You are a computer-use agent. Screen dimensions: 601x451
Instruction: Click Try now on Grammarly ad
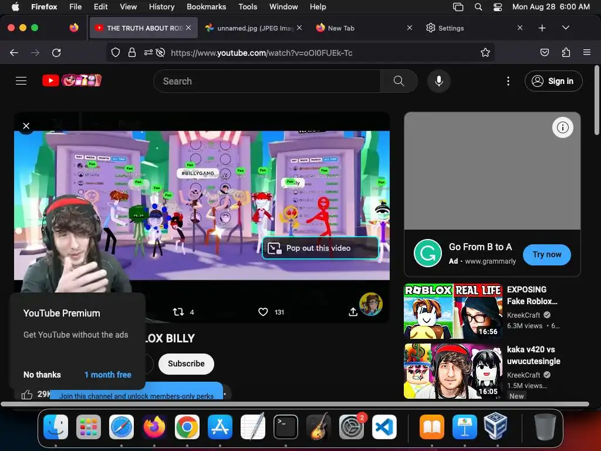point(546,255)
